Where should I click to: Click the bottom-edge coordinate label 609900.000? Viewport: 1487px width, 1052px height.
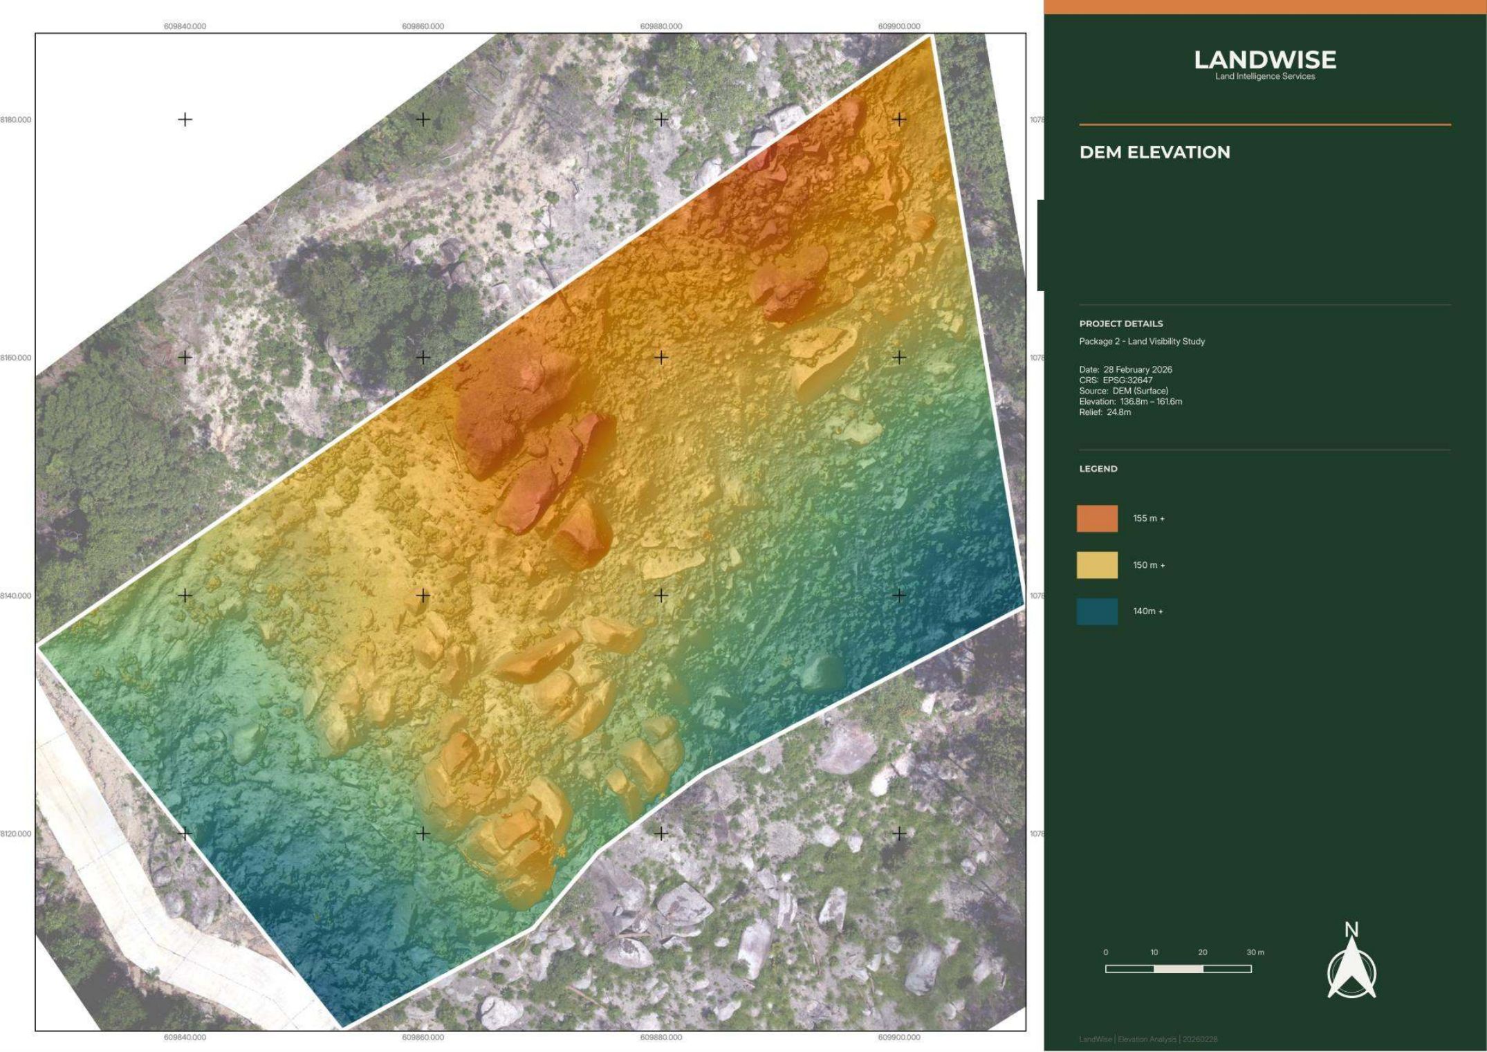point(899,1037)
